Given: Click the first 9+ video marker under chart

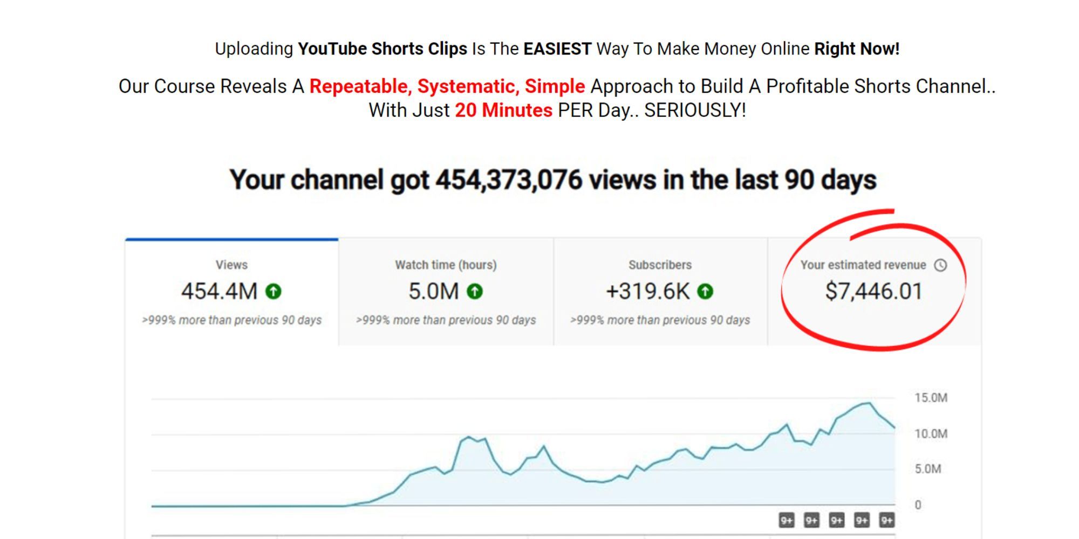Looking at the screenshot, I should [x=787, y=520].
